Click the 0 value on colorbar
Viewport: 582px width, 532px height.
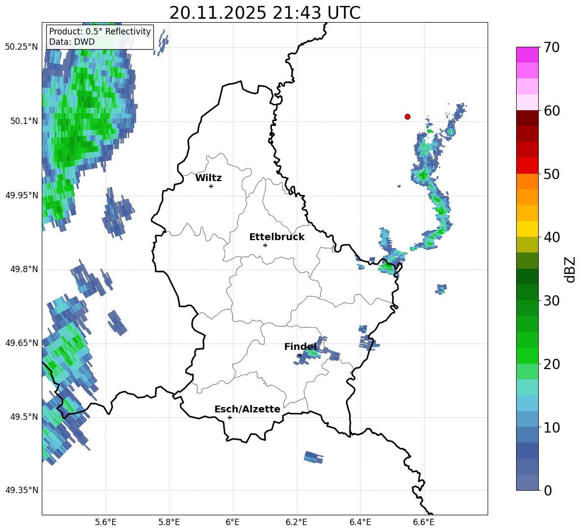click(548, 490)
